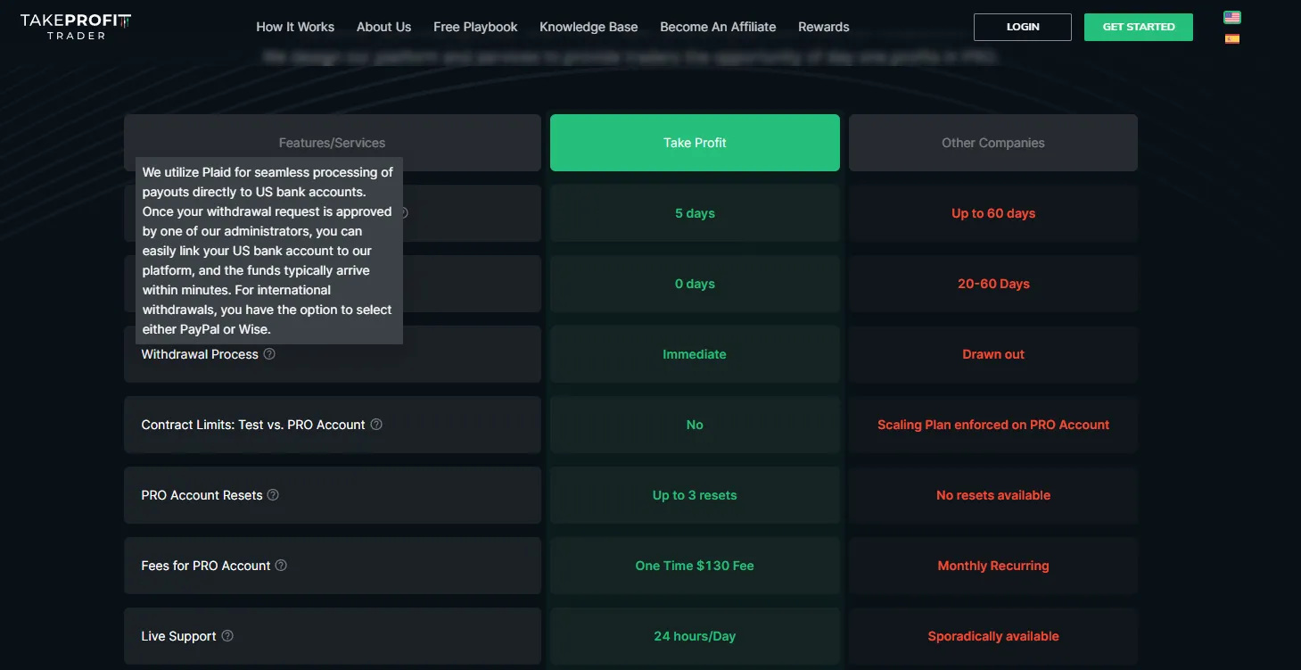Select the Other Companies column header

point(993,143)
